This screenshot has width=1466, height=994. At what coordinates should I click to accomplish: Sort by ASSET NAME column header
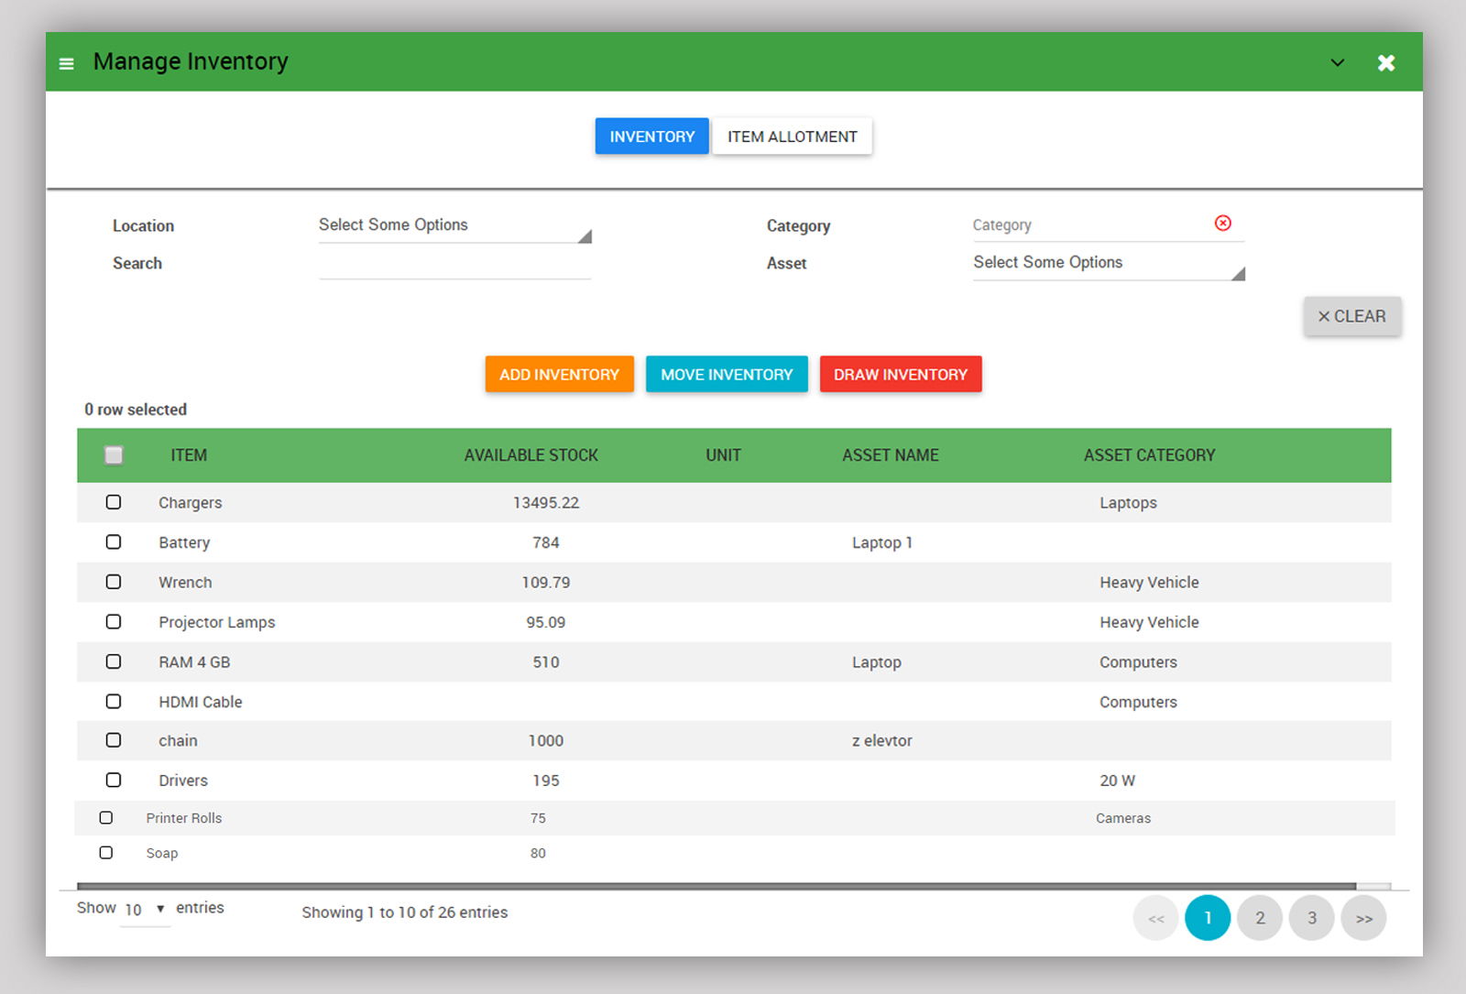[x=890, y=455]
